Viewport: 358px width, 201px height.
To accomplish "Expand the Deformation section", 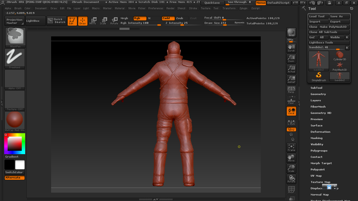I will [320, 132].
